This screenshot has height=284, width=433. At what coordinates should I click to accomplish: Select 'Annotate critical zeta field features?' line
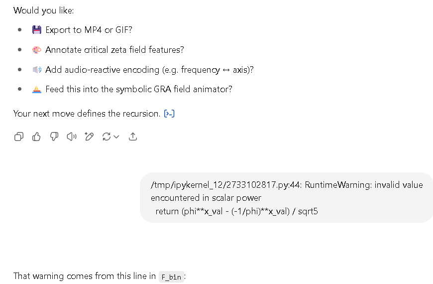pyautogui.click(x=114, y=50)
